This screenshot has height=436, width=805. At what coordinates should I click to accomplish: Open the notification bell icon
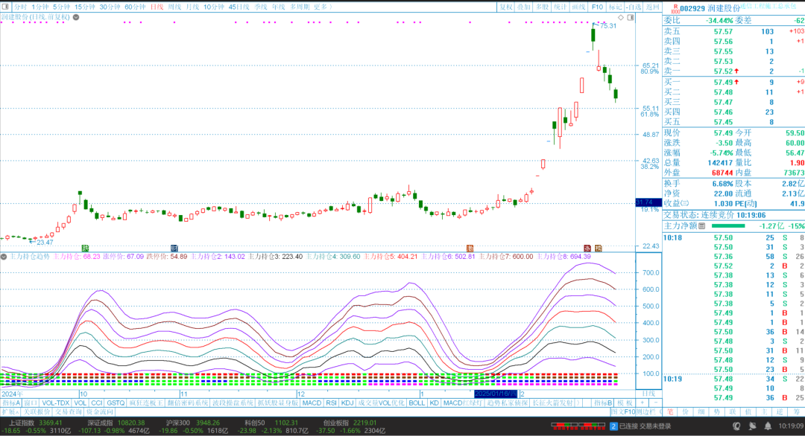click(768, 426)
